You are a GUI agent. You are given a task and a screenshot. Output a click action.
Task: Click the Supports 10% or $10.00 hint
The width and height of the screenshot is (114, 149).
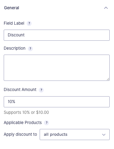(x=26, y=112)
